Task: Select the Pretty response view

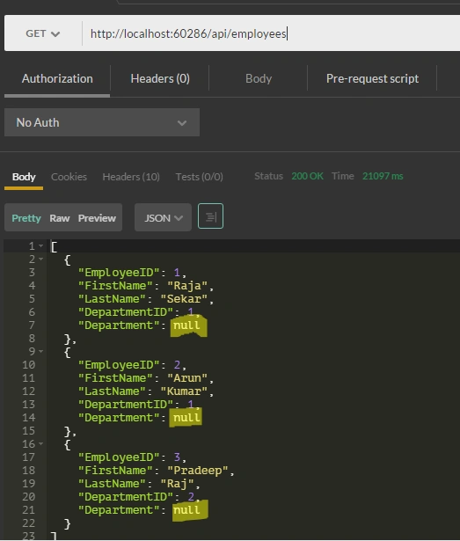Action: click(x=26, y=218)
